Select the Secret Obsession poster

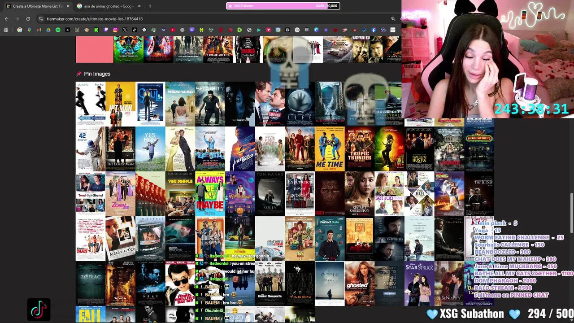click(x=360, y=194)
